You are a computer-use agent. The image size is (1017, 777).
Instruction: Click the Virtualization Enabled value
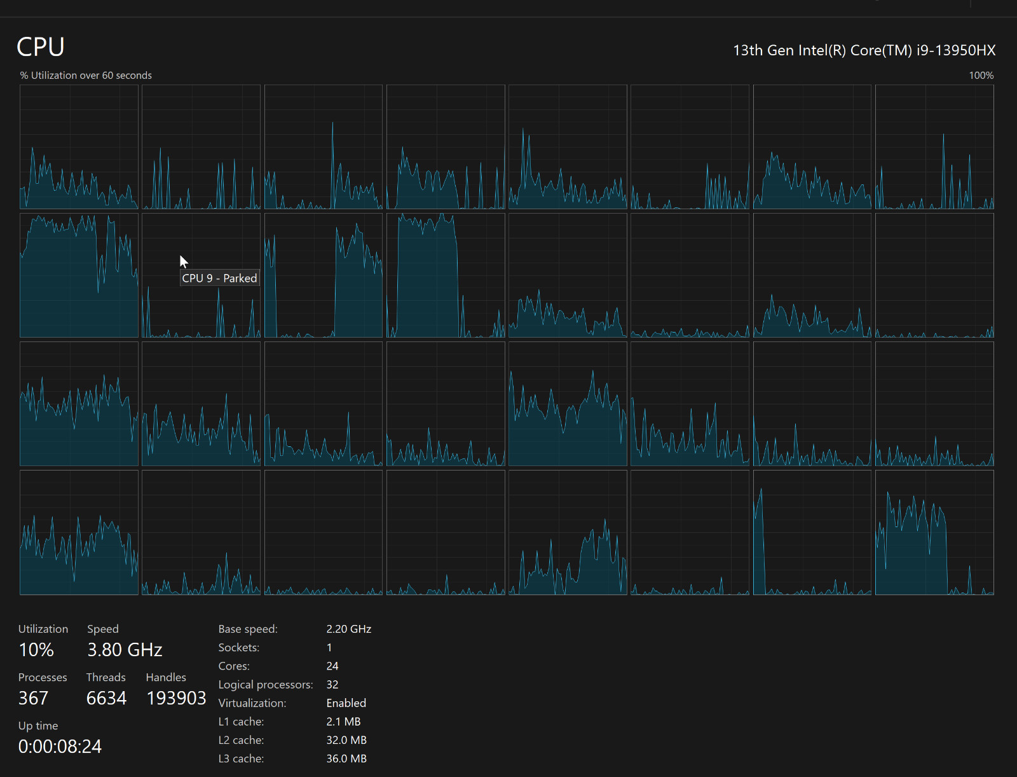click(x=346, y=703)
